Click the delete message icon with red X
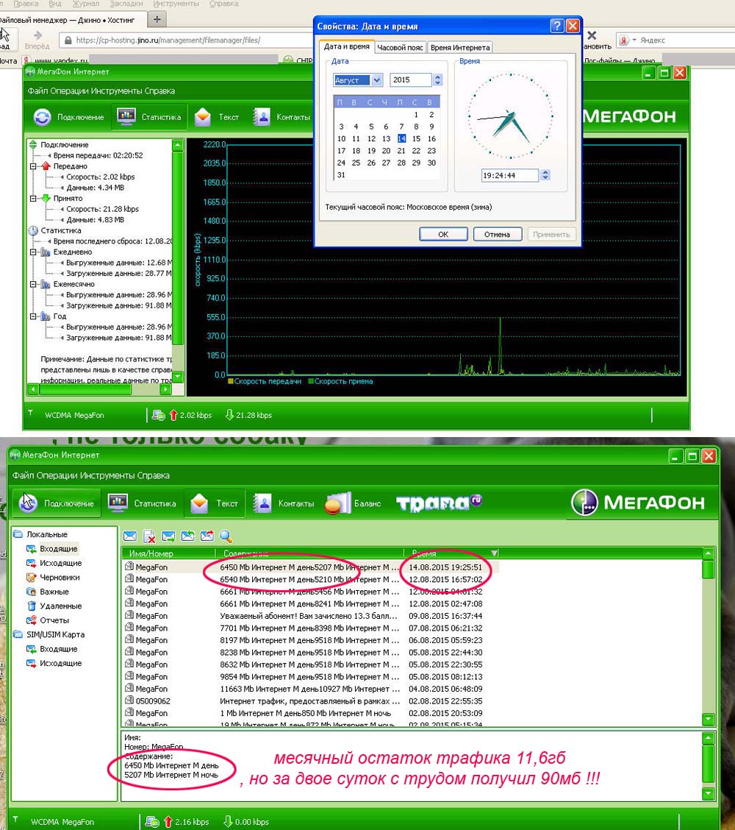The width and height of the screenshot is (735, 830). pyautogui.click(x=149, y=536)
